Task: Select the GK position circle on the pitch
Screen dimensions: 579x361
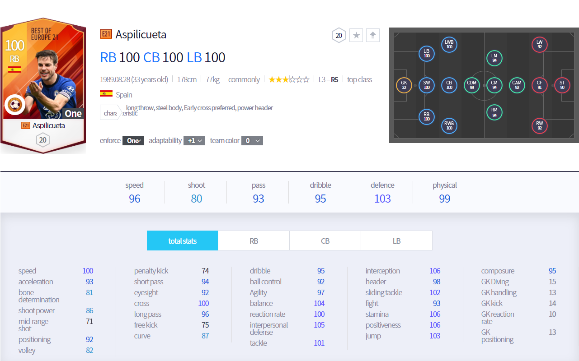Action: [404, 85]
